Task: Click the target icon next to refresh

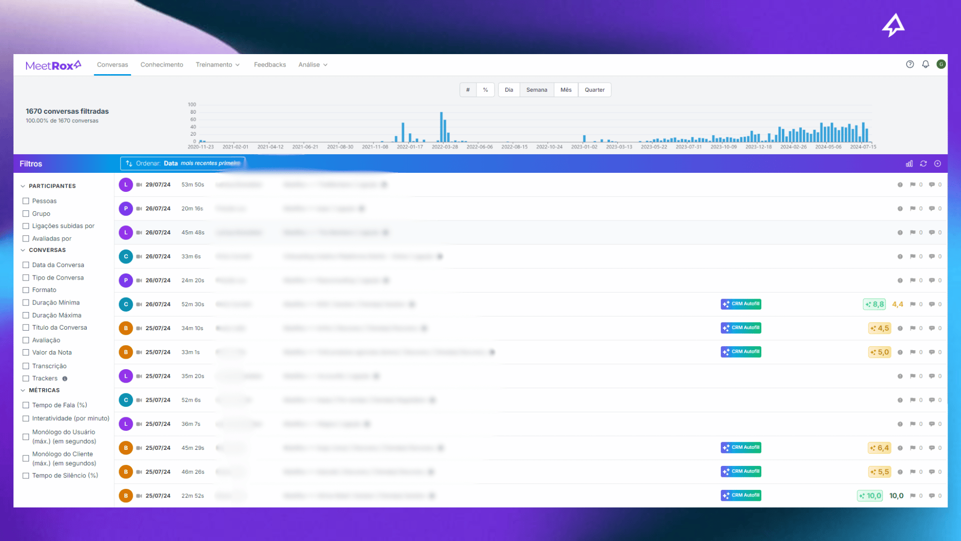Action: click(x=938, y=164)
